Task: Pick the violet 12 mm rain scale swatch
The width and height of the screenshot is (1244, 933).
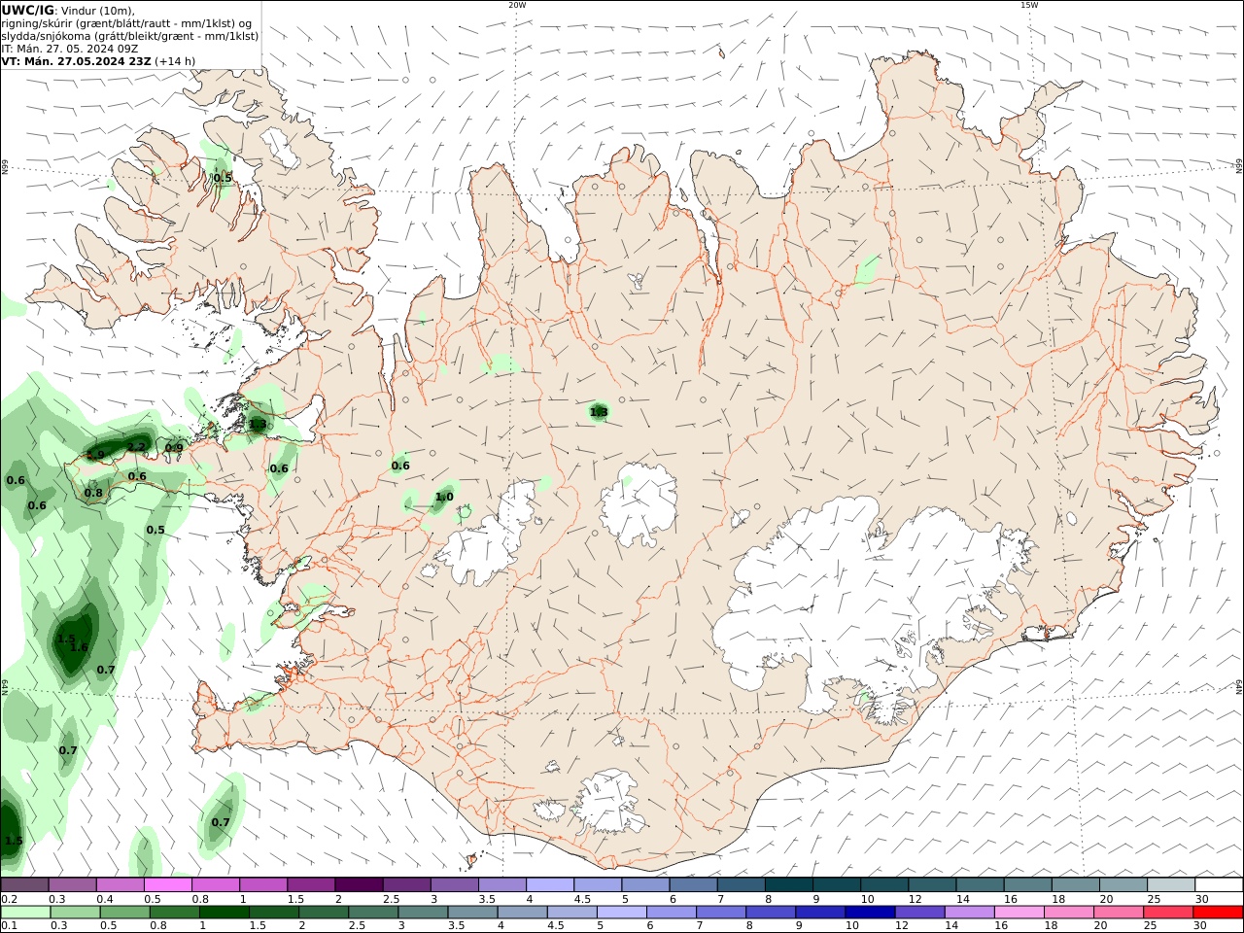Action: tap(919, 913)
